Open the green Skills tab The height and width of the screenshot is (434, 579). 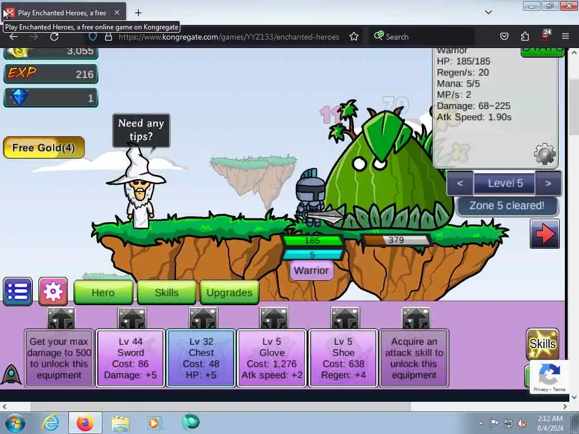(x=167, y=293)
